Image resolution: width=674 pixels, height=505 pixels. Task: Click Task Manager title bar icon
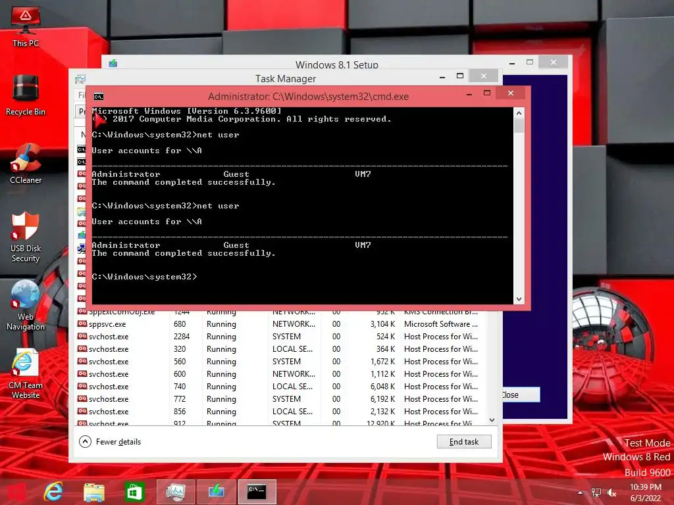point(80,79)
